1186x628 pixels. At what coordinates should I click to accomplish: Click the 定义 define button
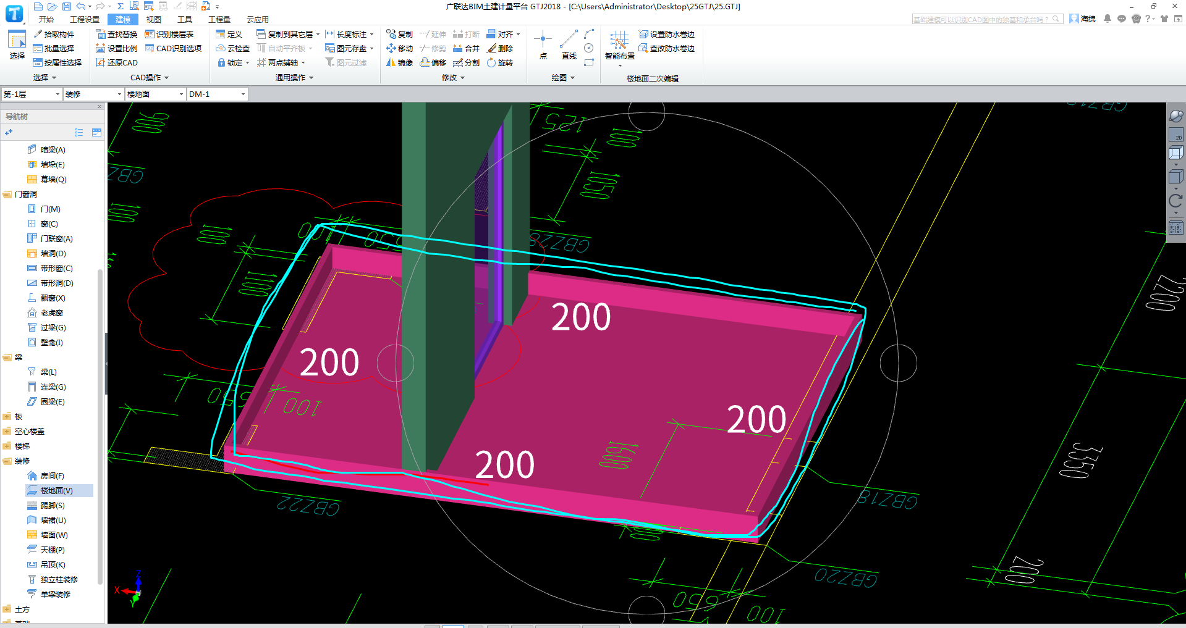pos(229,34)
